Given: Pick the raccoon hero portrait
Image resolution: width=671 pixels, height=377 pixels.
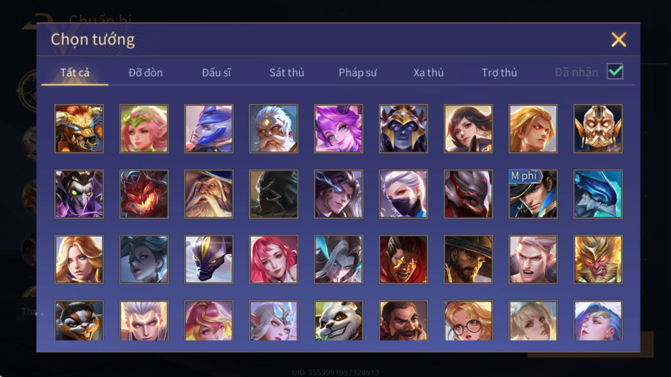Looking at the screenshot, I should (79, 321).
